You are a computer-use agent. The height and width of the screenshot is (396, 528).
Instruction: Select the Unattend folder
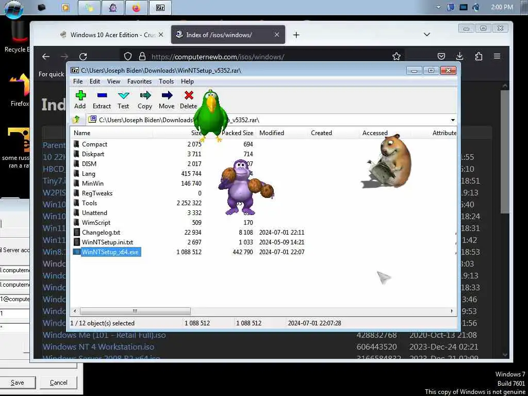[95, 212]
